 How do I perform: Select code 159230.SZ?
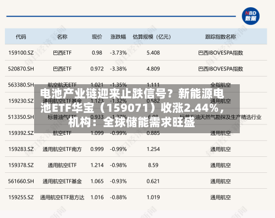click(x=21, y=101)
